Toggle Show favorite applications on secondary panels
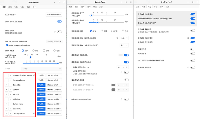Screen dimensions: 200x119 (193, 19)
